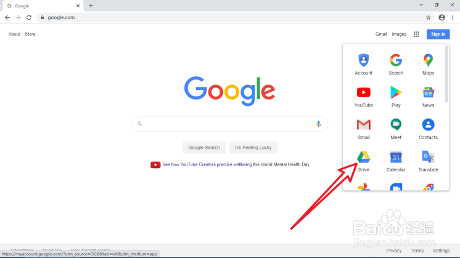
Task: Open a new tab with plus button
Action: (x=91, y=6)
